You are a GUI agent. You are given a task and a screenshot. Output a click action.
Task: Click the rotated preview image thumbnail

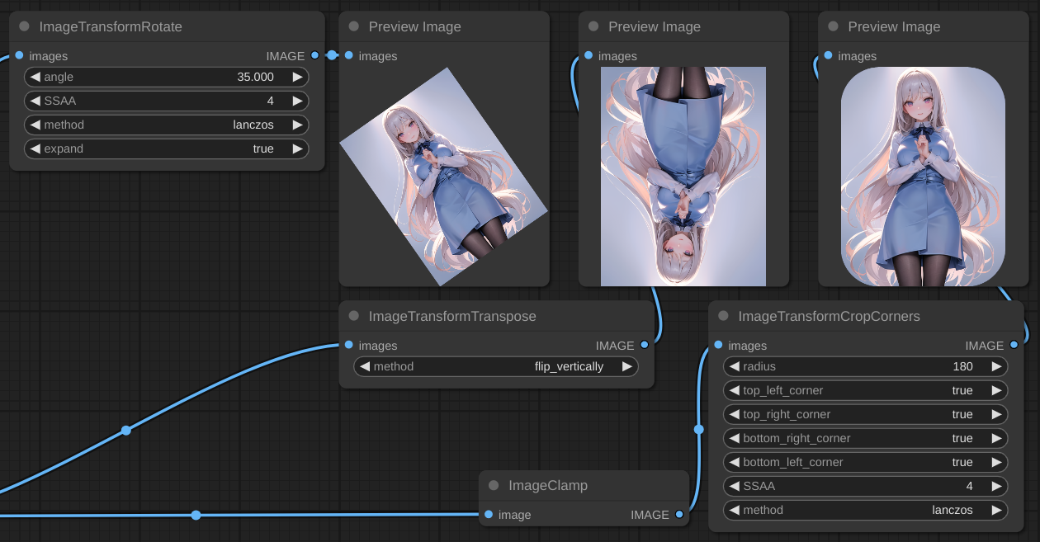click(444, 177)
